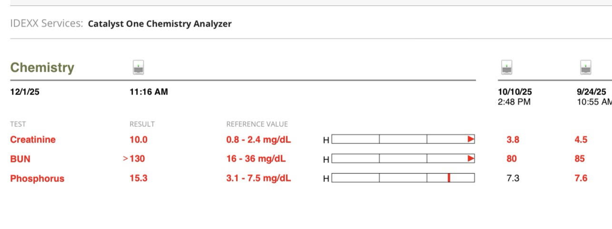Click the red arrow on BUN range bar
The height and width of the screenshot is (229, 612).
[471, 158]
